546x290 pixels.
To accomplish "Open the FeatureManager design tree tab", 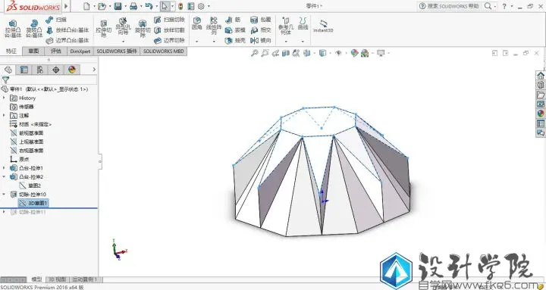I will tap(8, 70).
